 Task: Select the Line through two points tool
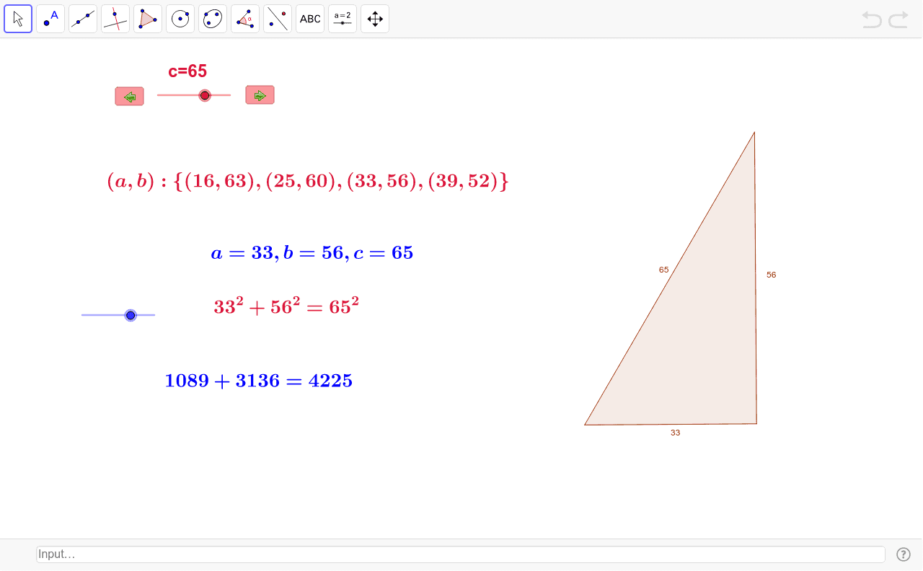(83, 19)
